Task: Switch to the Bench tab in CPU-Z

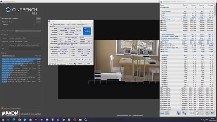Action: 79,24
